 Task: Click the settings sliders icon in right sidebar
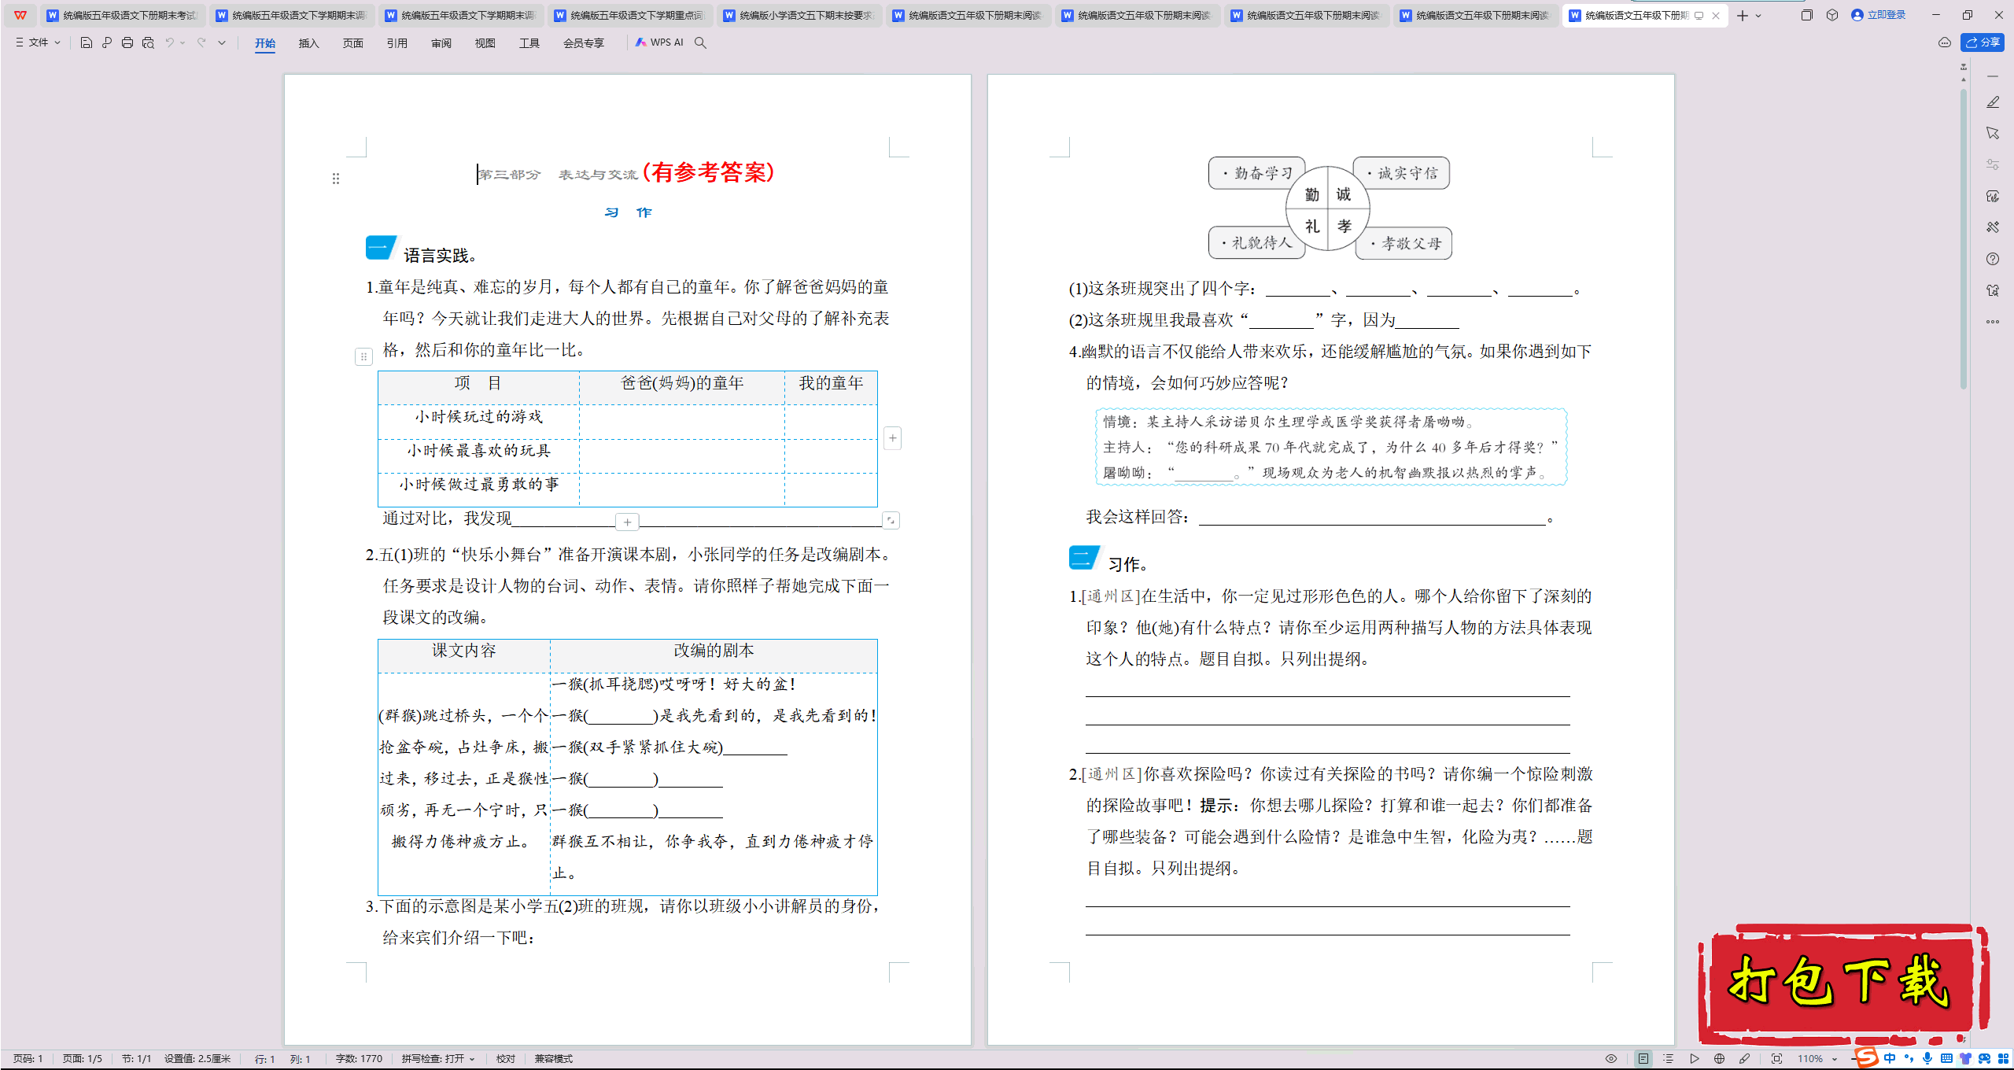[1993, 164]
